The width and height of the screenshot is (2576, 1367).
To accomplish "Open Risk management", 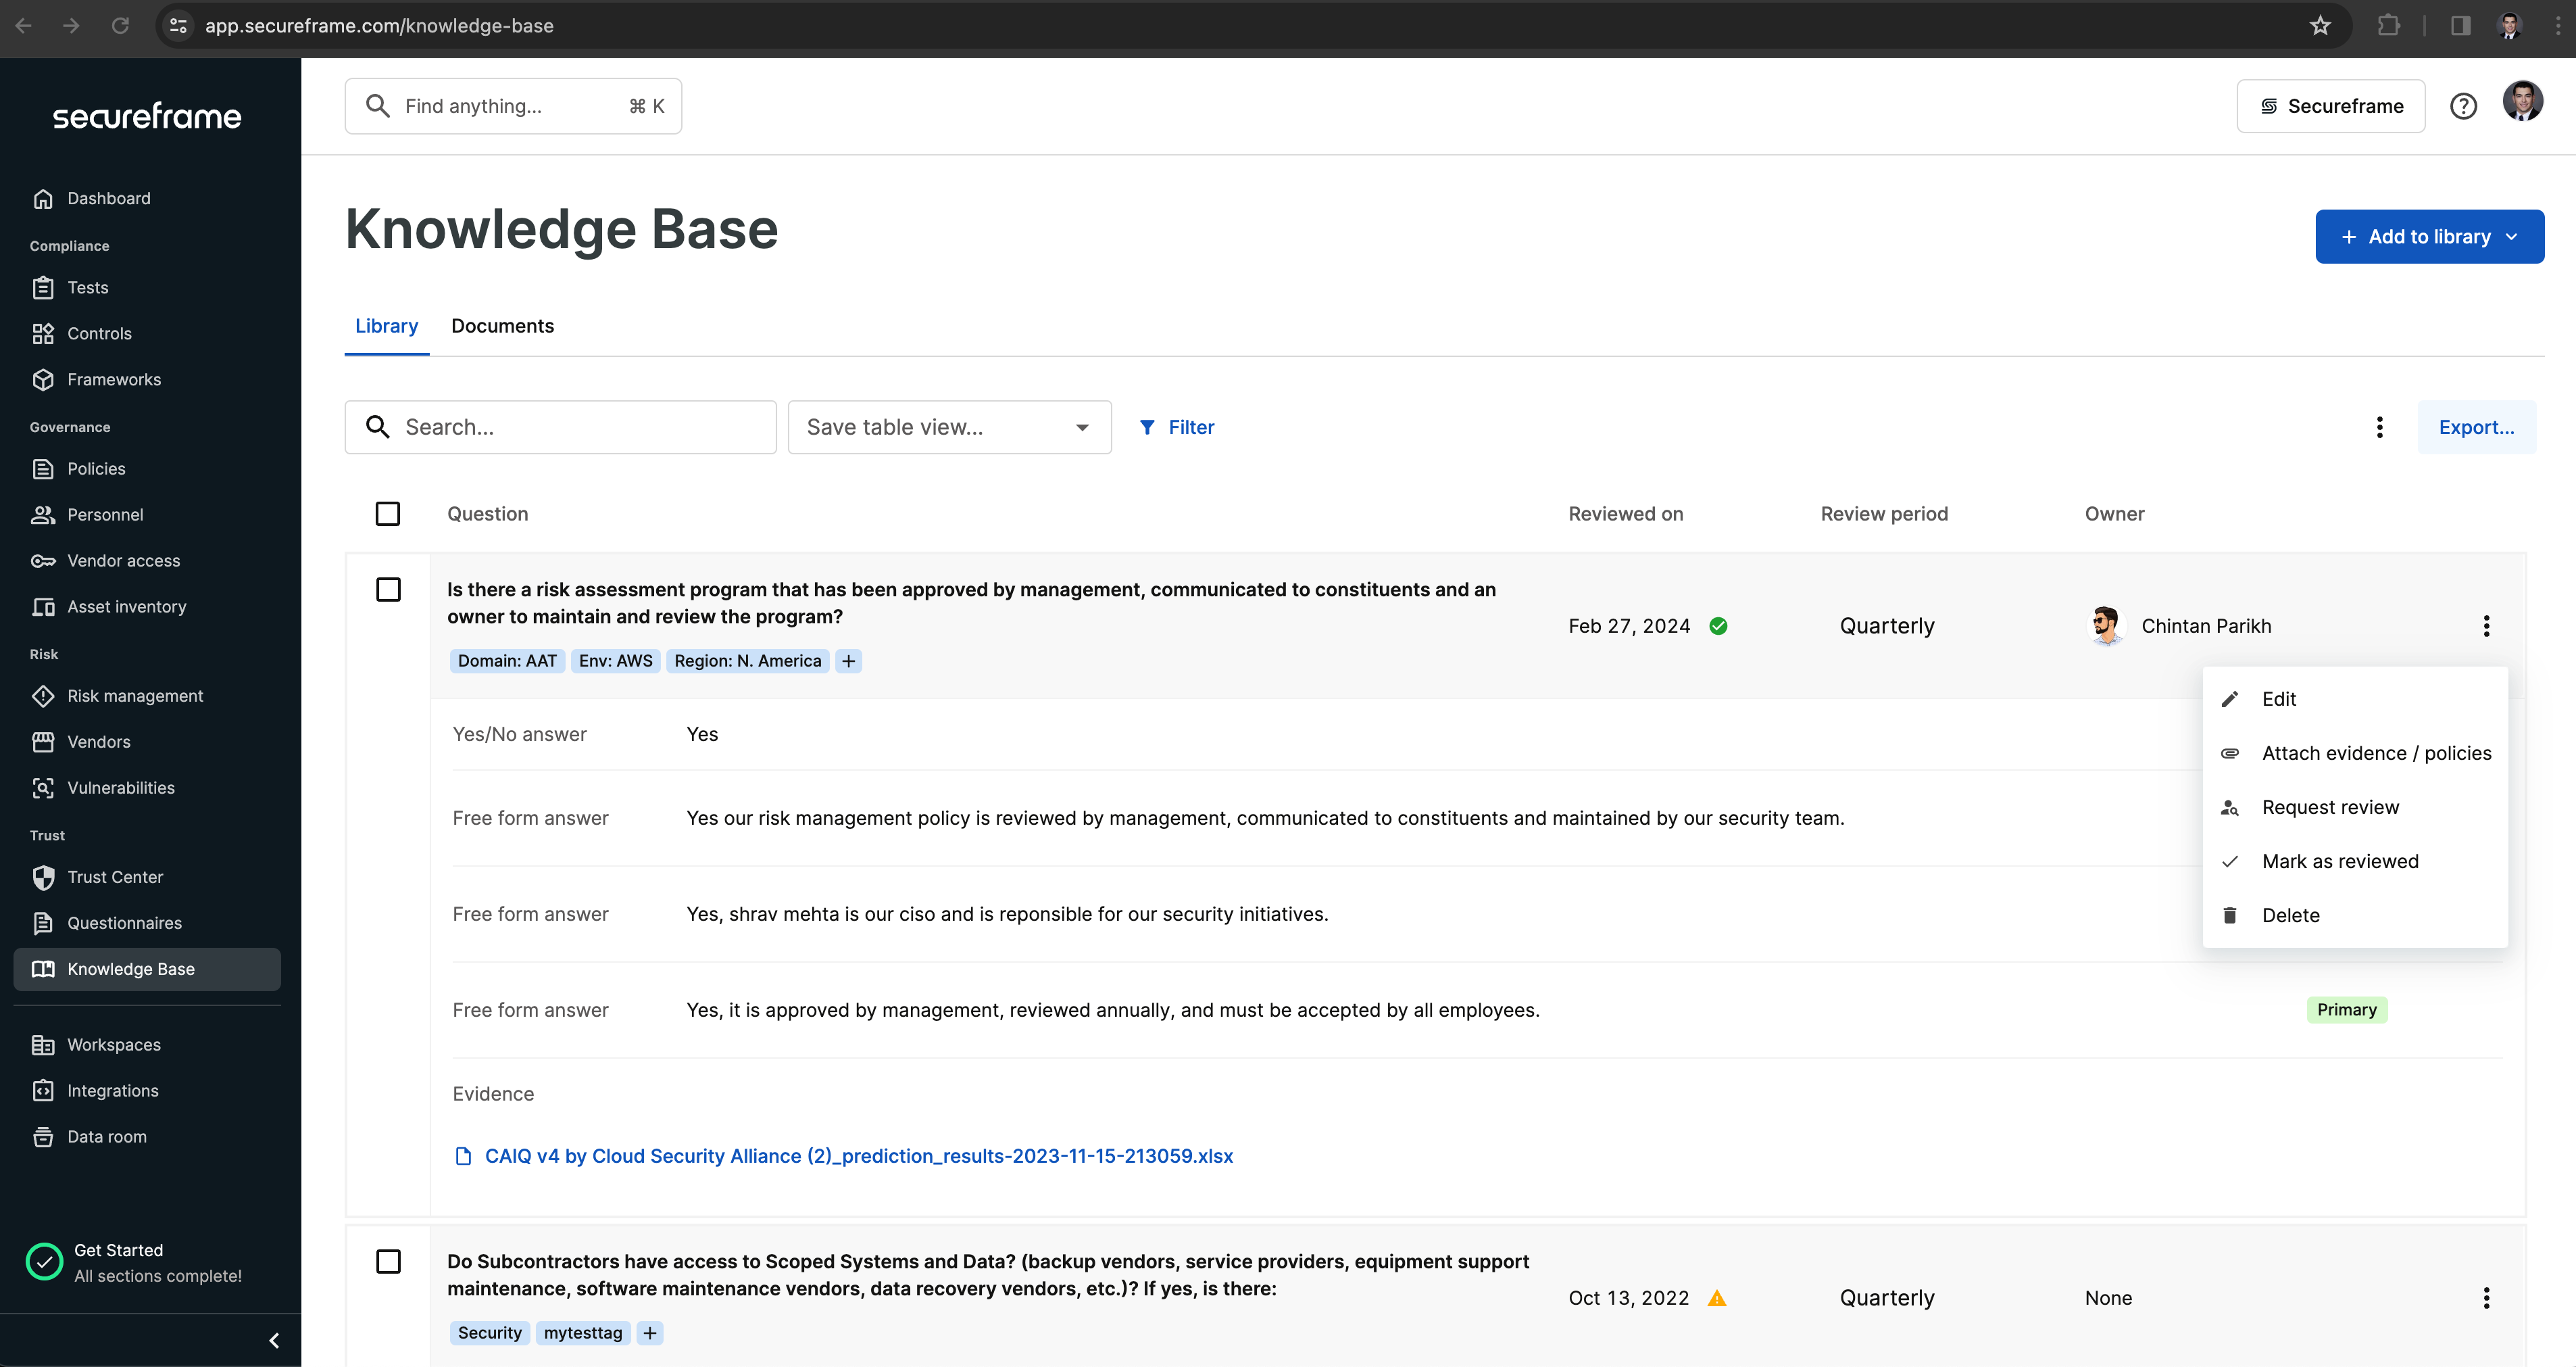I will [135, 696].
